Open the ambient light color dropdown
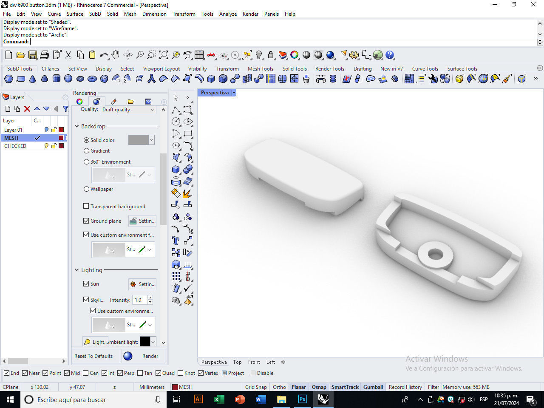 [x=153, y=342]
